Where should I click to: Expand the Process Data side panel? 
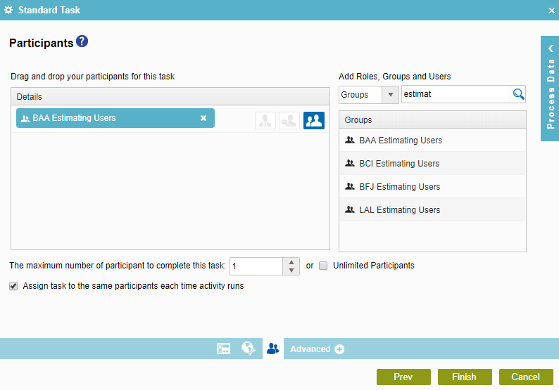coord(550,89)
